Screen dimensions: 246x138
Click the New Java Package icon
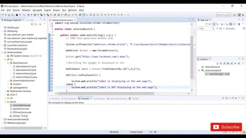[55, 15]
